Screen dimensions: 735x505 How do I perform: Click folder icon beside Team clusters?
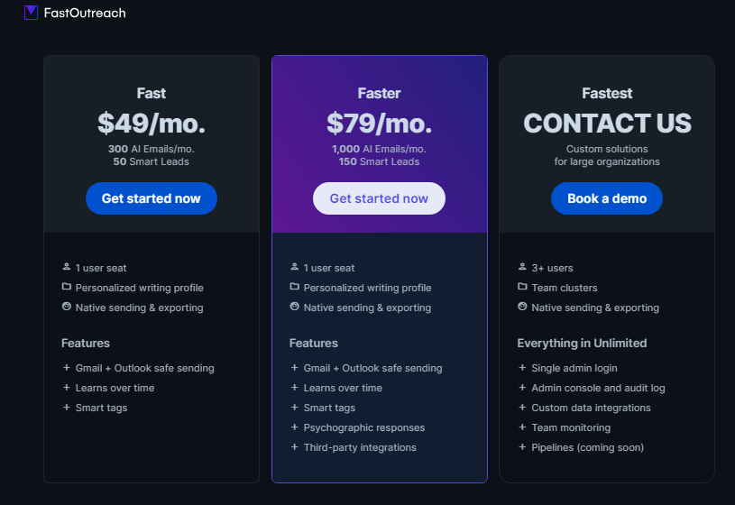point(522,287)
